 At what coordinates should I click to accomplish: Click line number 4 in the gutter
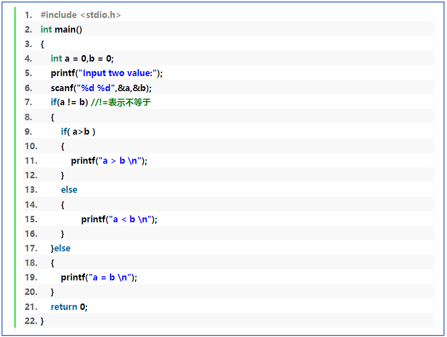pyautogui.click(x=29, y=59)
